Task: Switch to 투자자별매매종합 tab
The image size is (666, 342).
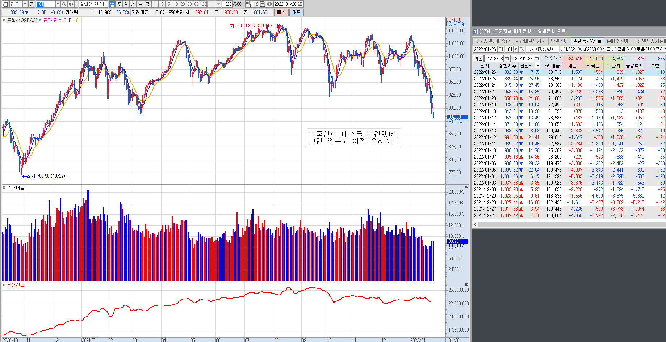Action: click(x=492, y=41)
